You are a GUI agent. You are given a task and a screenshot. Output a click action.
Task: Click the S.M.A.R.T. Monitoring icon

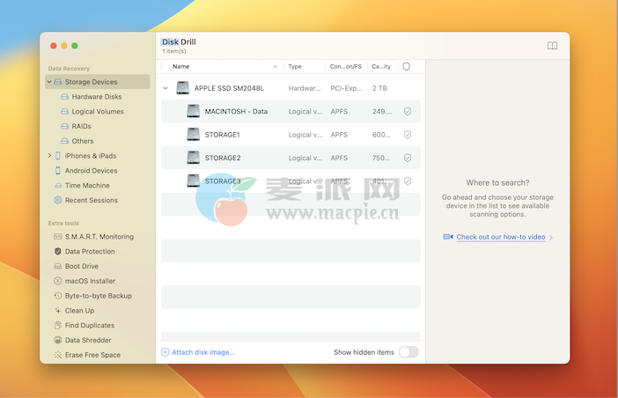click(58, 237)
